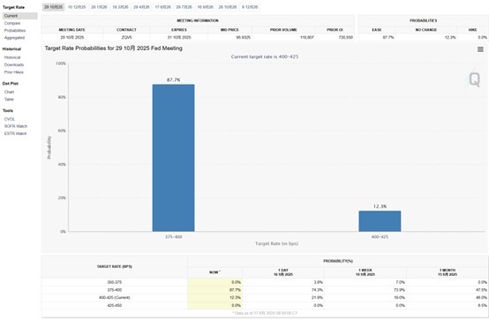Click the 400-425 probability bar

pos(380,221)
